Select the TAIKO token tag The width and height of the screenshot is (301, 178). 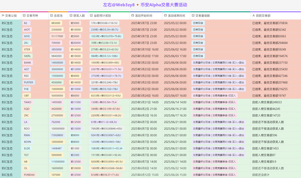point(28,102)
